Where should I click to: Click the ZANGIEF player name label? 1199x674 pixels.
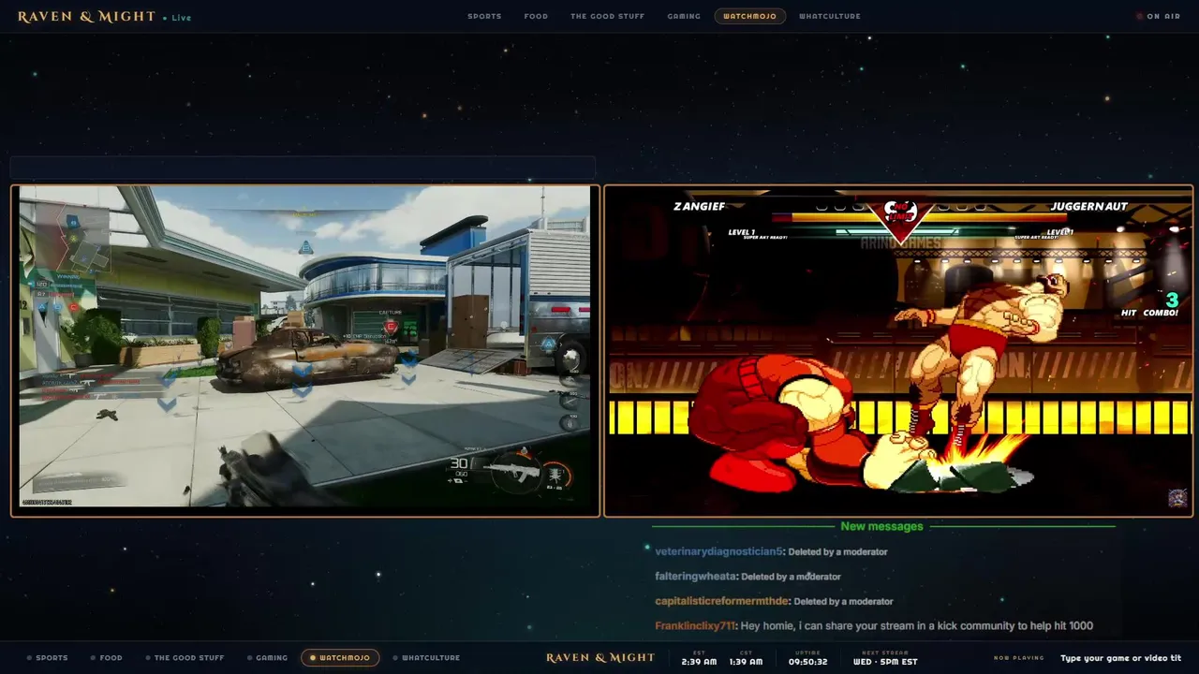699,206
